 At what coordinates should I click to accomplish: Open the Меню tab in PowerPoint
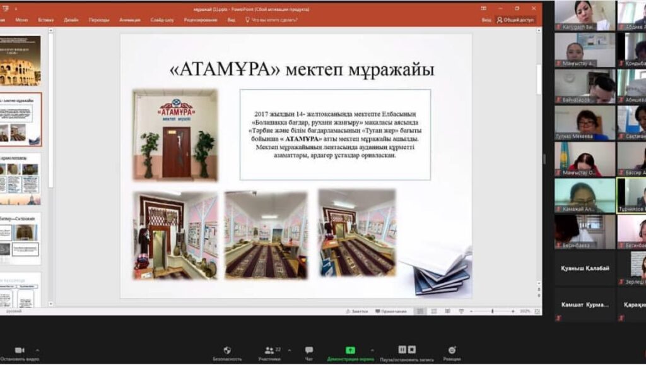point(21,20)
